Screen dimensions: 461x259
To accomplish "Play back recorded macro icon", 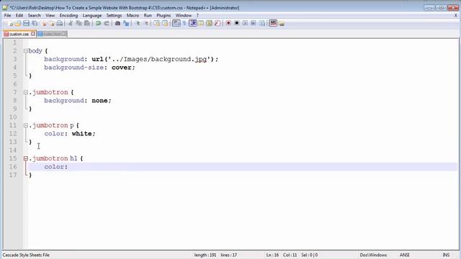I will pos(245,23).
